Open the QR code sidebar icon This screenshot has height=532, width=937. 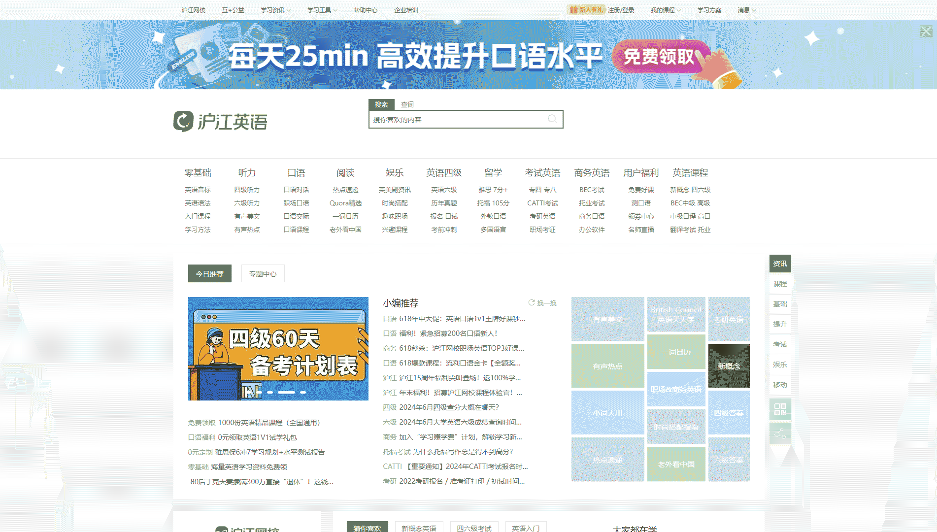coord(780,409)
